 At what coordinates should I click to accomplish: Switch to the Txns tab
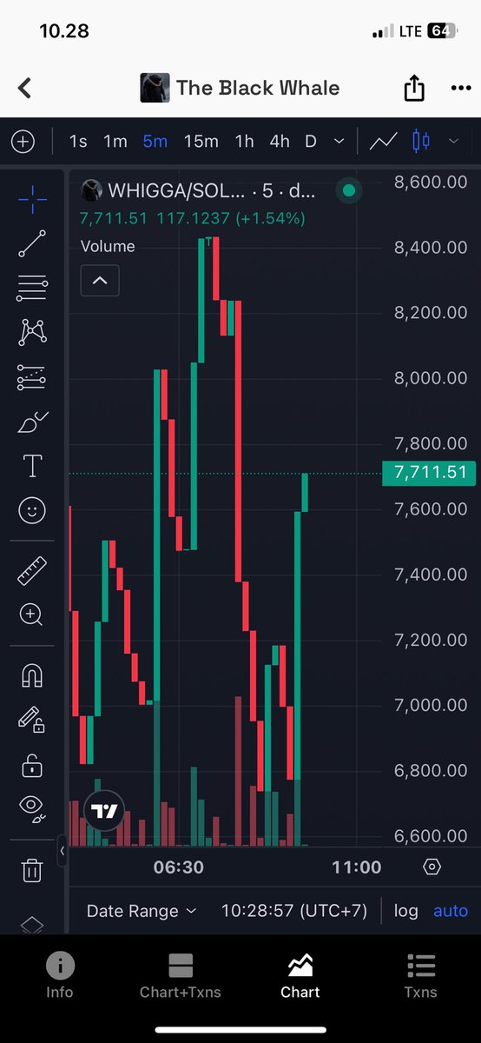click(420, 975)
